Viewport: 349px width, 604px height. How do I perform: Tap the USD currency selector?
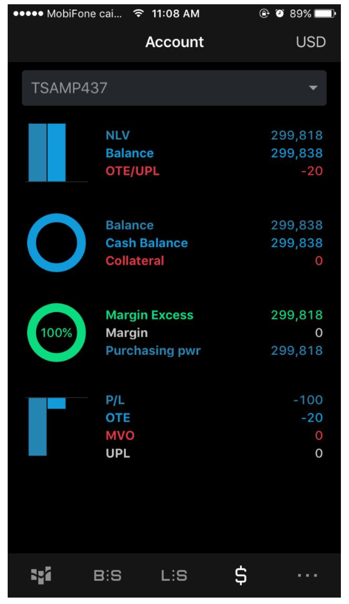click(x=311, y=42)
